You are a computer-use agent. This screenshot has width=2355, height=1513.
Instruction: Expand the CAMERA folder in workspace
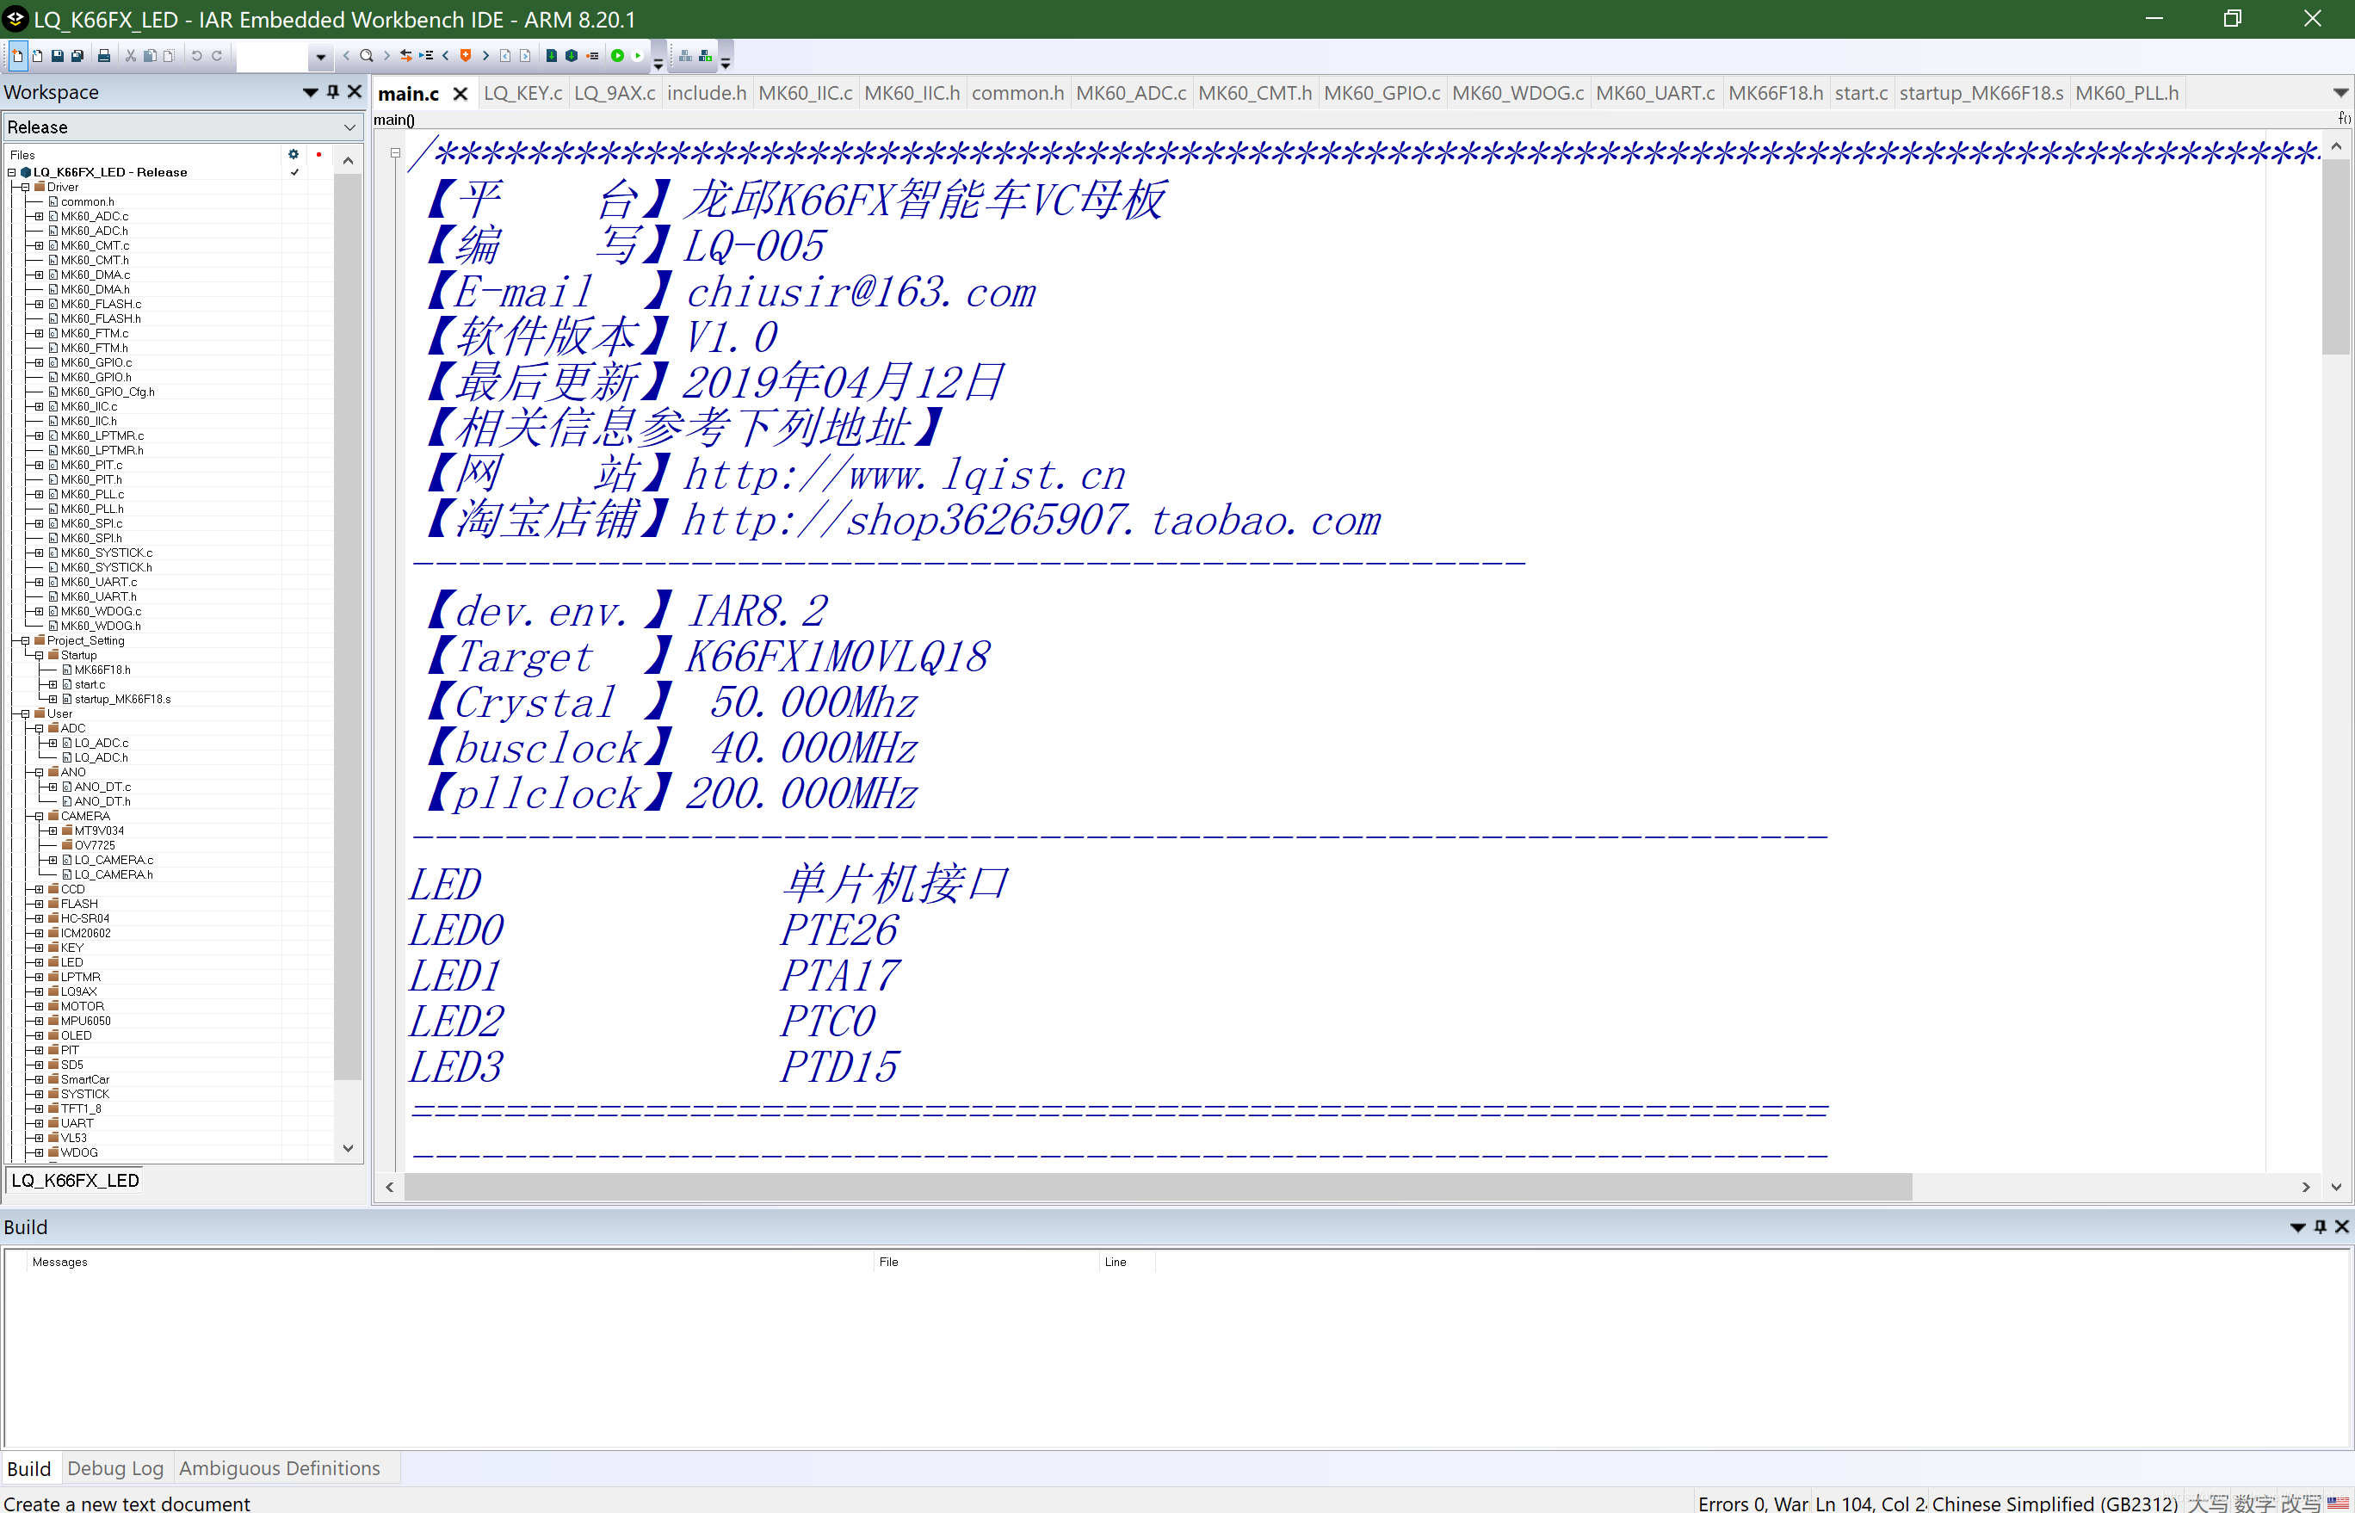coord(38,815)
